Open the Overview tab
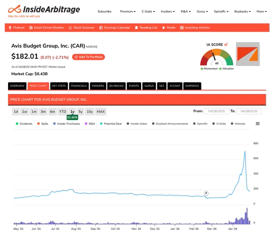This screenshot has width=272, height=234. click(x=17, y=86)
